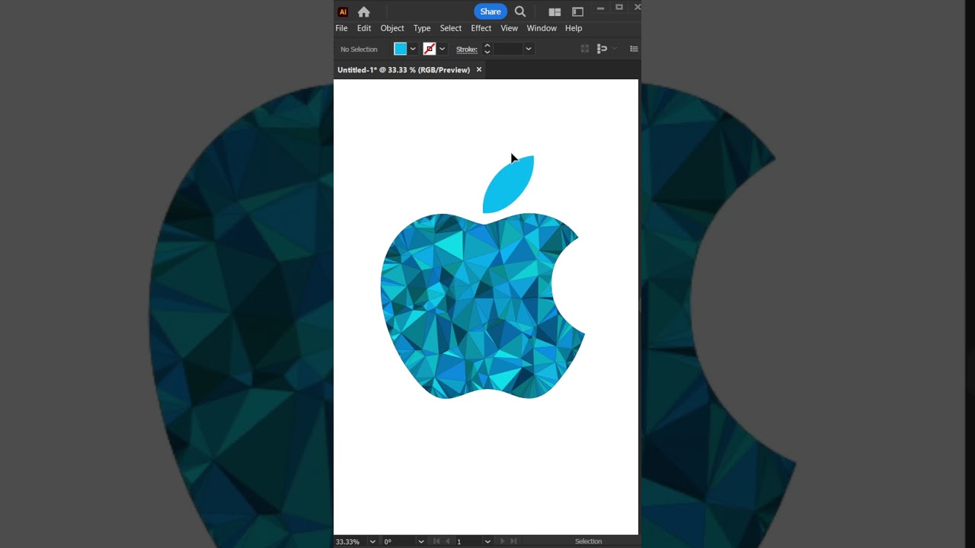
Task: Click the stroke none color swatch
Action: pyautogui.click(x=430, y=49)
